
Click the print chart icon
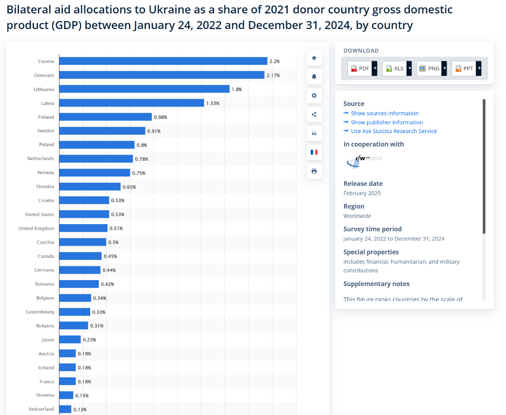point(314,171)
